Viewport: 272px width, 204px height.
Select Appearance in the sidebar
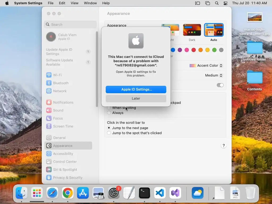pos(68,146)
